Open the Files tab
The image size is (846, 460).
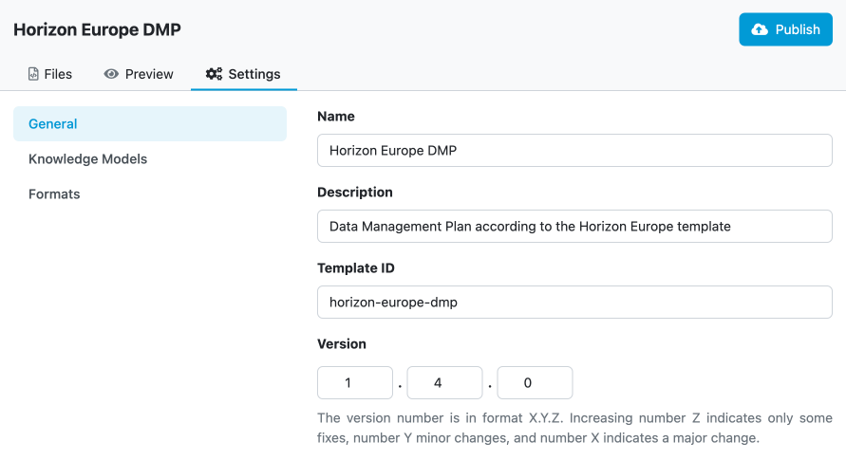pyautogui.click(x=49, y=74)
